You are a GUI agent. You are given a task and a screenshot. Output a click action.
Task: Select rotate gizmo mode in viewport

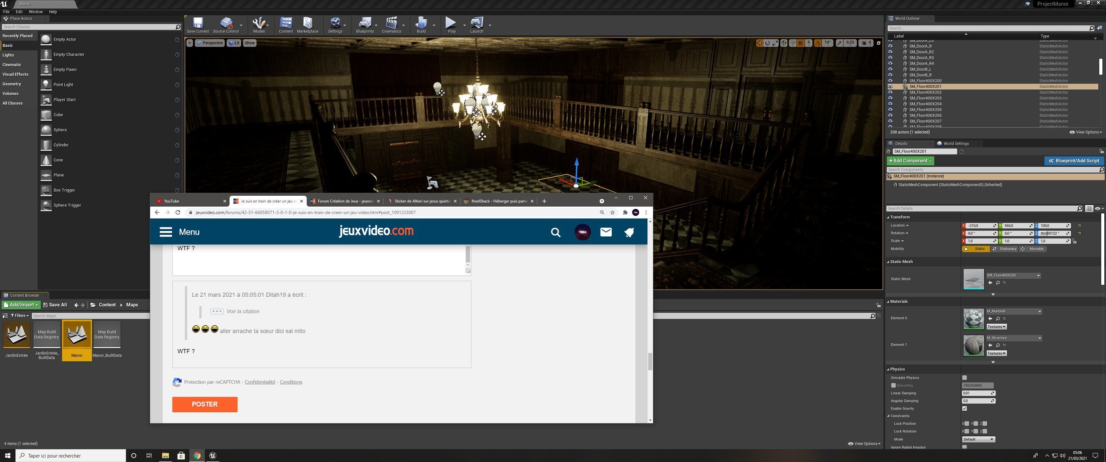767,43
